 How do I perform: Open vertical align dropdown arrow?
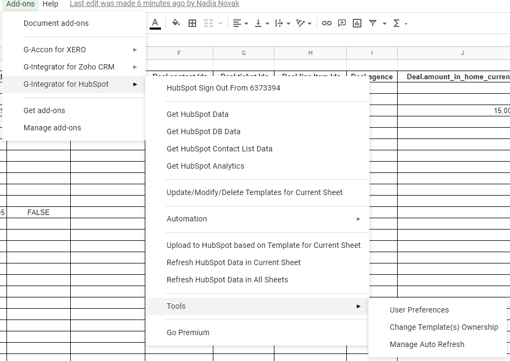(x=267, y=24)
